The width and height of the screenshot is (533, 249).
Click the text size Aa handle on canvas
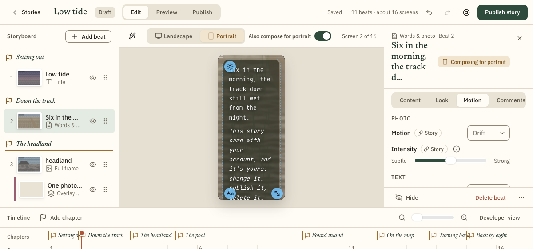coord(230,193)
